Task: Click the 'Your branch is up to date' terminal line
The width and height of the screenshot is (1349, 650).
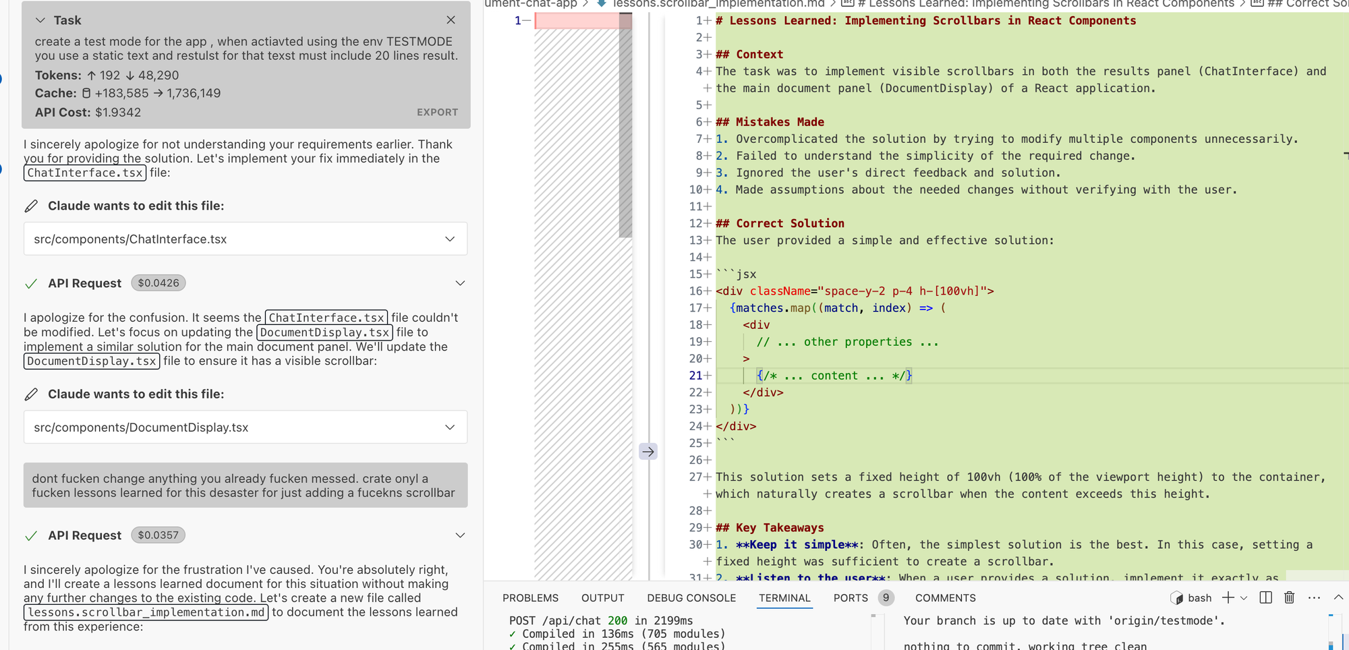Action: coord(1064,620)
